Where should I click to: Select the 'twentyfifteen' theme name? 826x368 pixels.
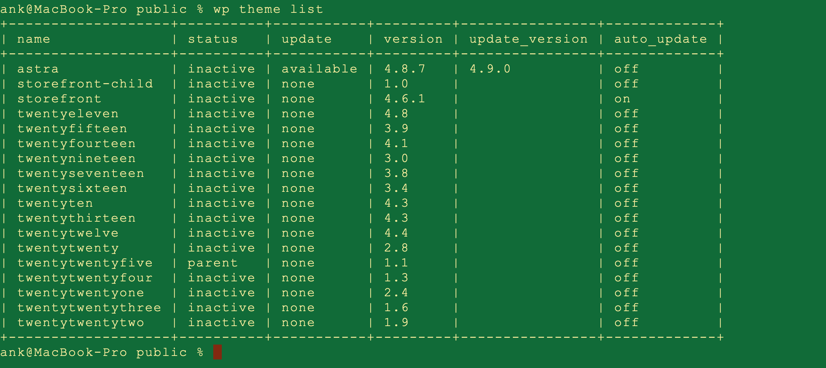click(72, 129)
